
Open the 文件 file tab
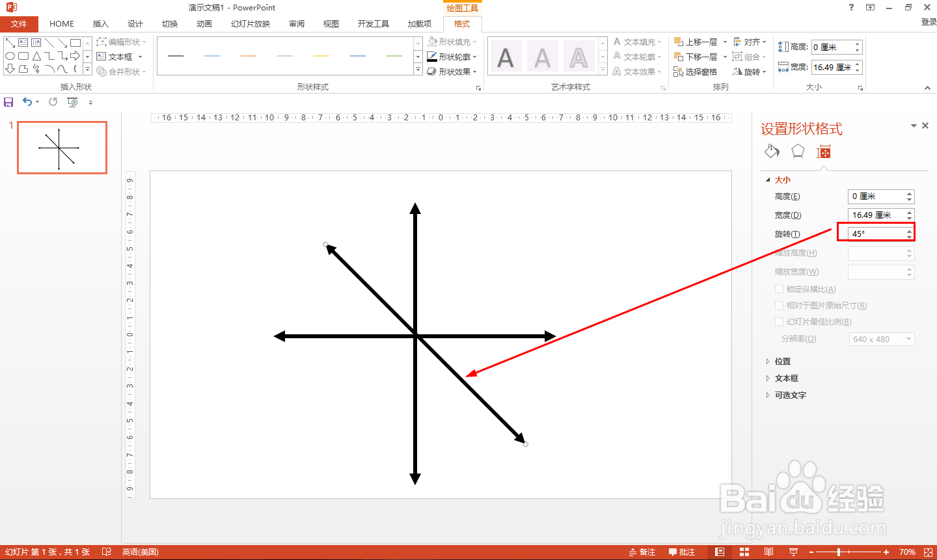point(19,24)
